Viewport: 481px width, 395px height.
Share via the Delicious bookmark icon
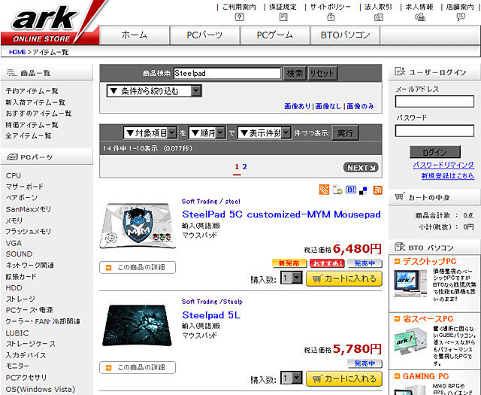point(364,190)
